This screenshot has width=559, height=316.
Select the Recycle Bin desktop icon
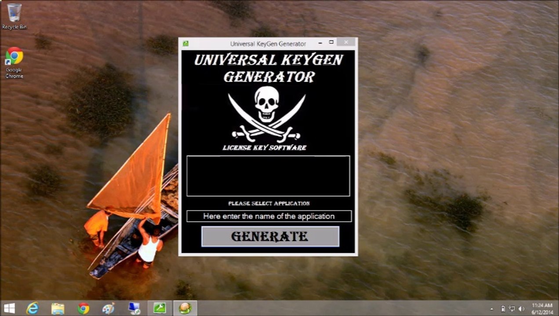[14, 17]
